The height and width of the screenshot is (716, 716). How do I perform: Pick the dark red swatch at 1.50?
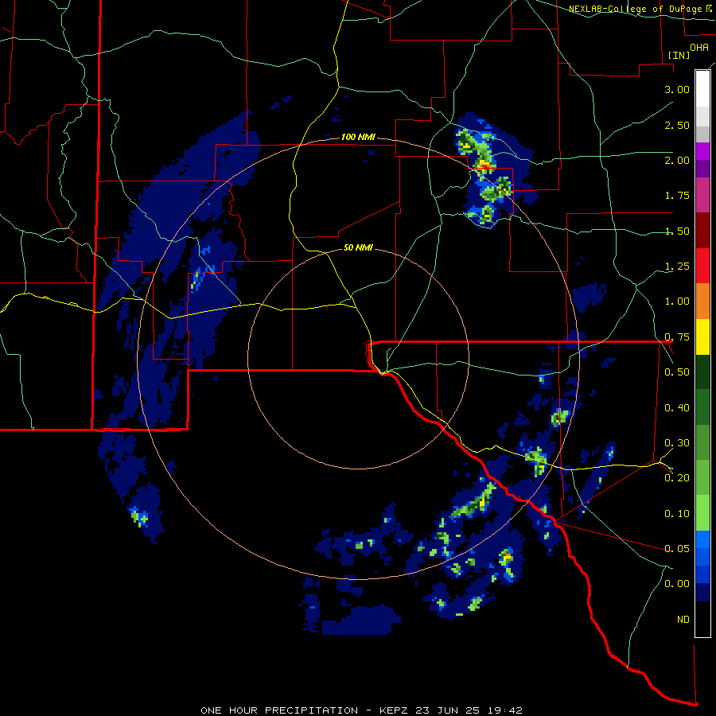[702, 231]
